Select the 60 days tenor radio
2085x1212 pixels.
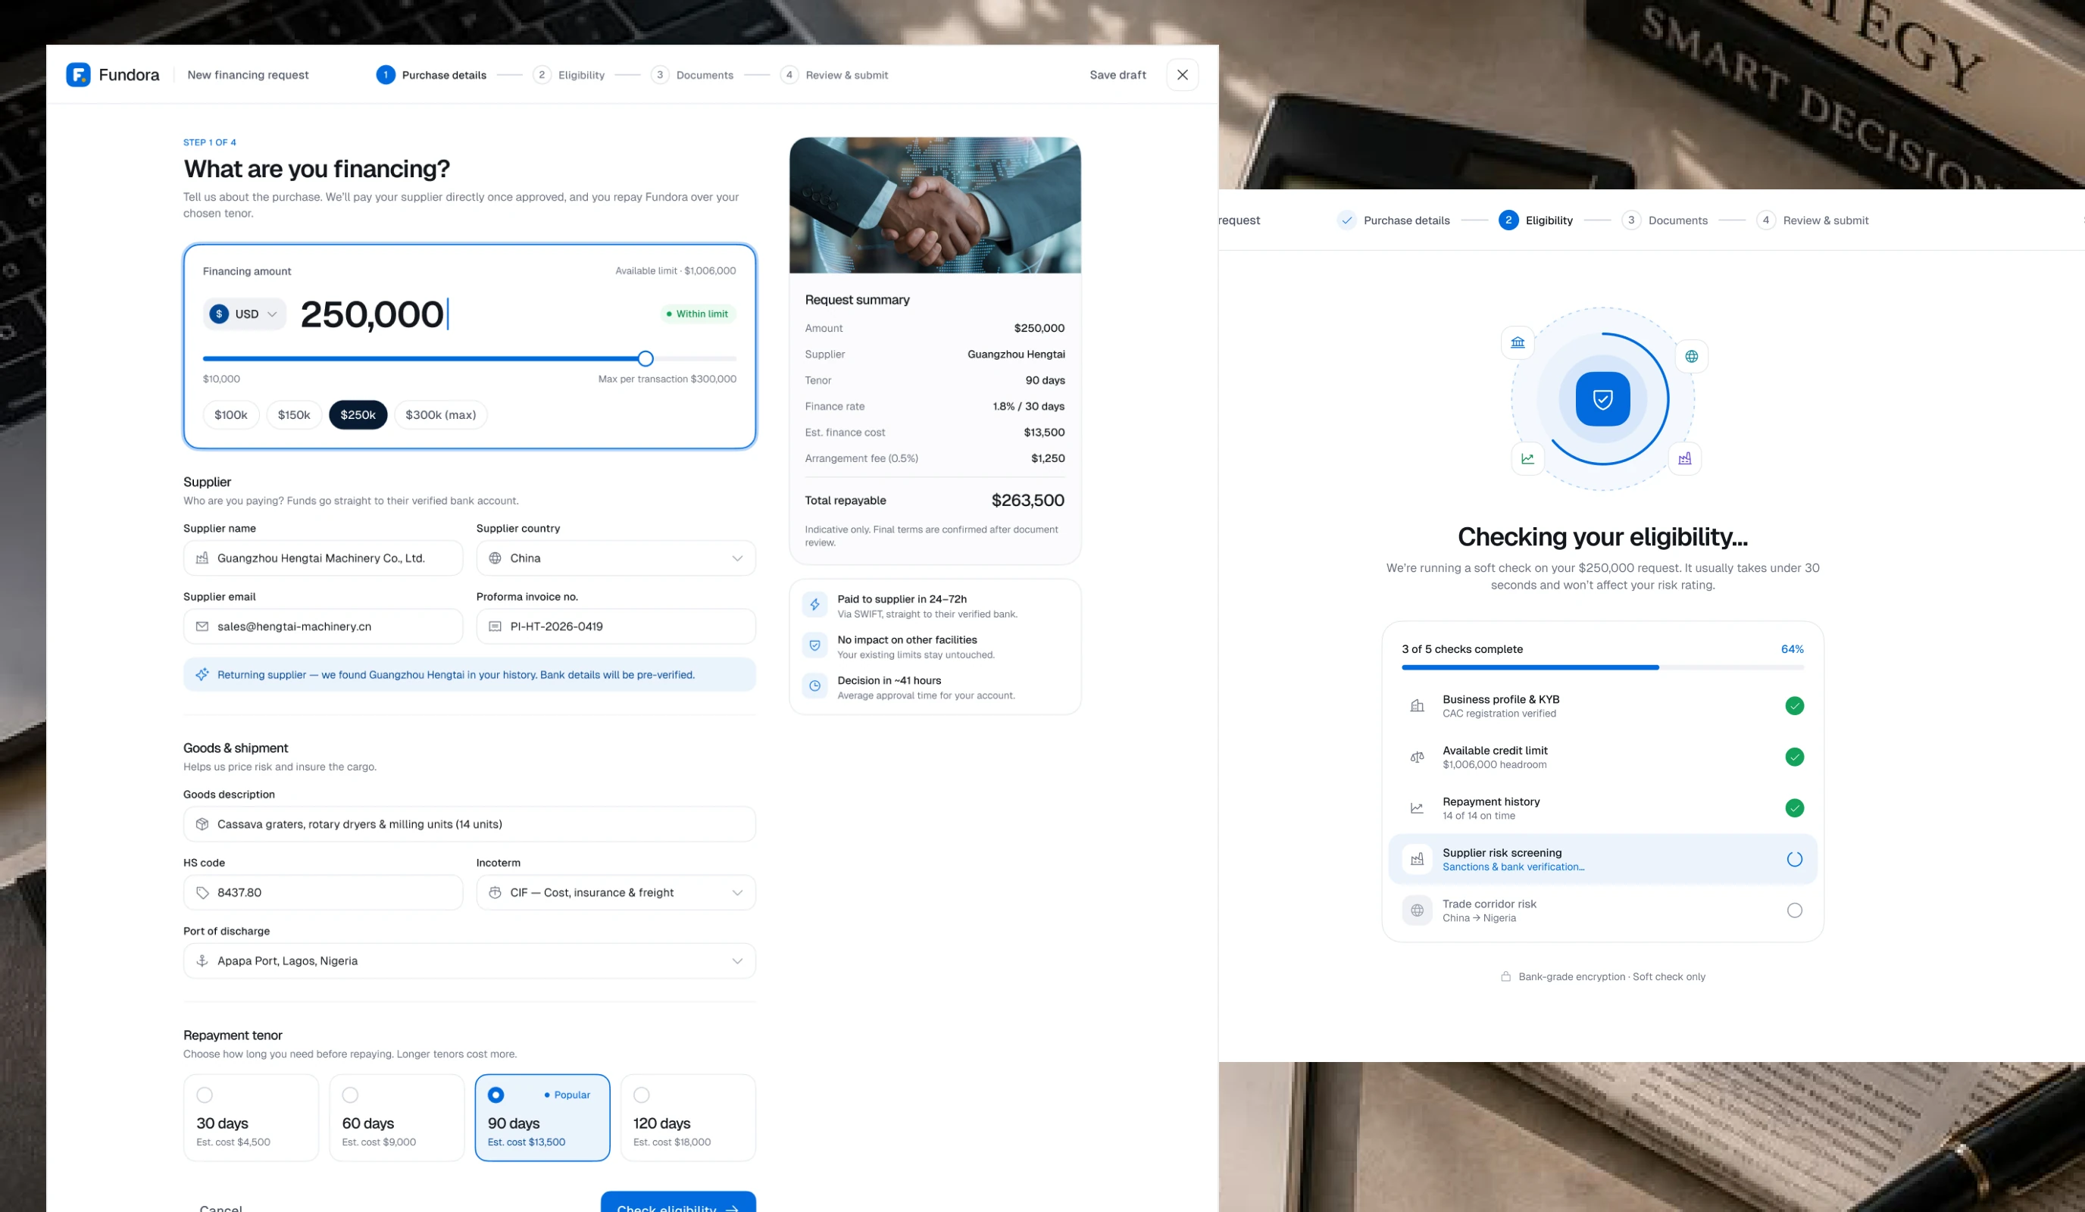click(x=350, y=1095)
